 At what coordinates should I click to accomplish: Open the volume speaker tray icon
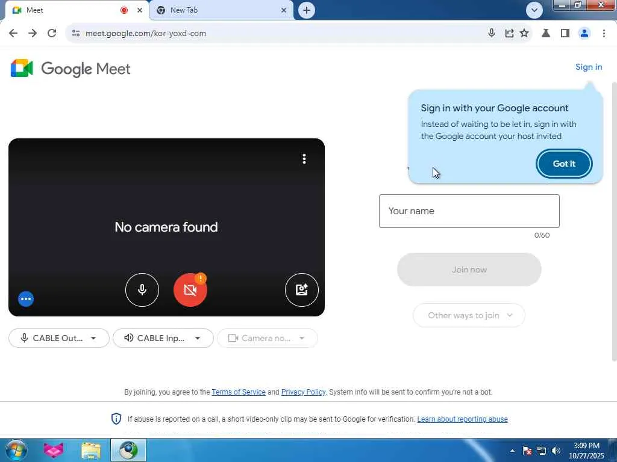tap(556, 451)
